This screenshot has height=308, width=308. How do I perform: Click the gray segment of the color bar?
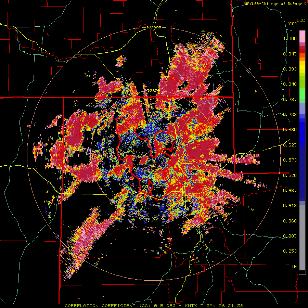pyautogui.click(x=302, y=238)
